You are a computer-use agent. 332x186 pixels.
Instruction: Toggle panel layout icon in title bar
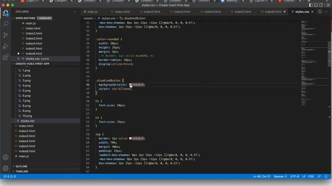pyautogui.click(x=316, y=5)
